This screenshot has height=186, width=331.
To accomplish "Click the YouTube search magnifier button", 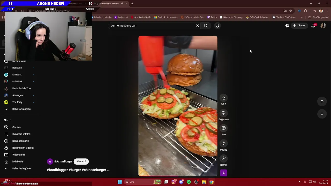I will (x=206, y=26).
